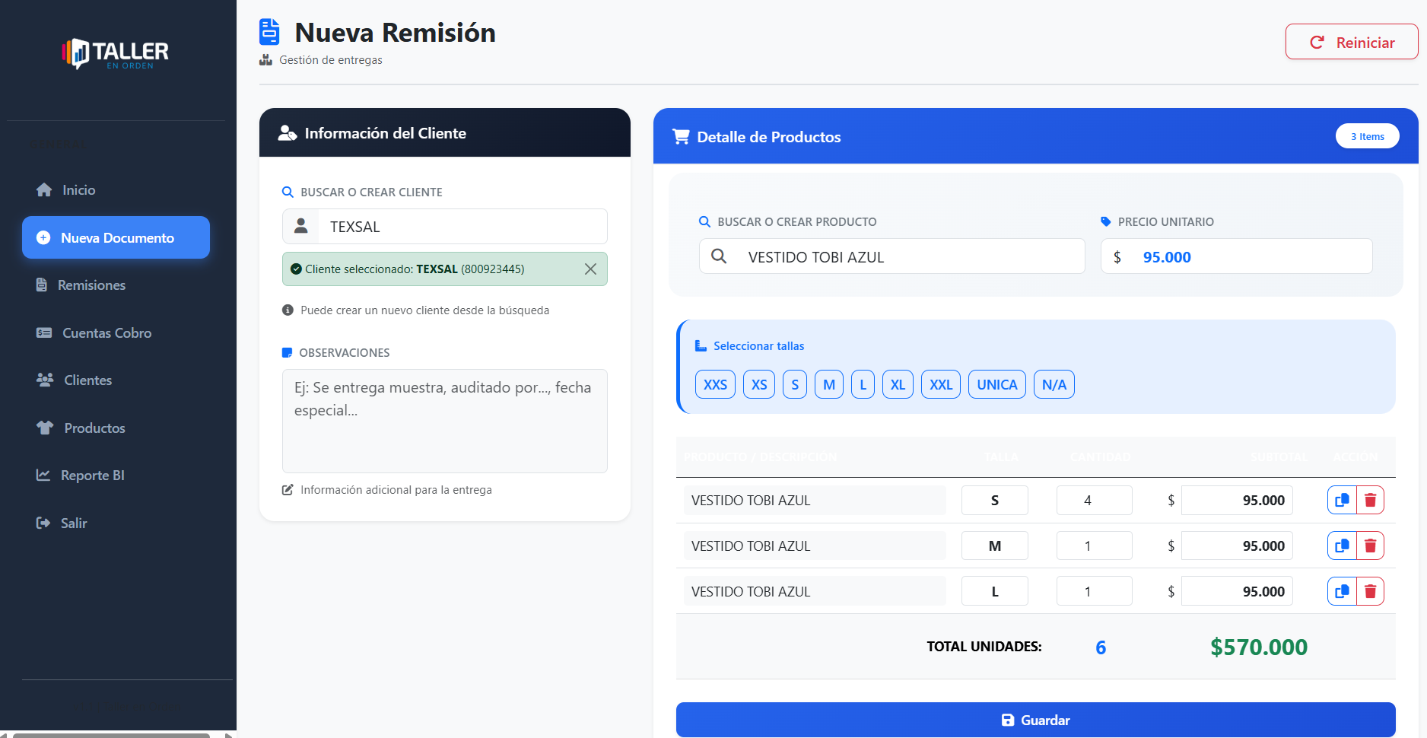Viewport: 1427px width, 738px height.
Task: Click the sidebar horizontal scrollbar
Action: tap(111, 735)
